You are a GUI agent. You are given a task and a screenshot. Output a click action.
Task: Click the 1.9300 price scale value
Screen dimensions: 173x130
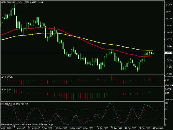tap(169, 74)
